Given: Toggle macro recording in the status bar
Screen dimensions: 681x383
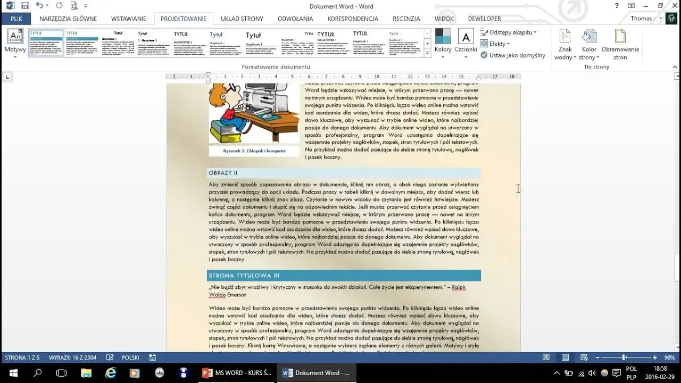Looking at the screenshot, I should coord(153,357).
